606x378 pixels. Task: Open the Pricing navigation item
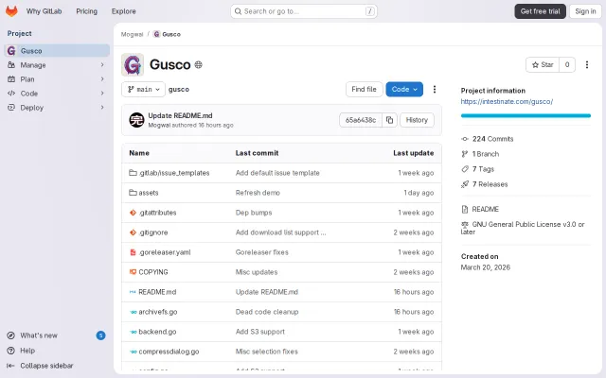tap(86, 11)
